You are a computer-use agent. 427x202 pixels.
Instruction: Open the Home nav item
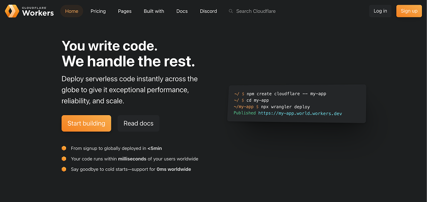click(72, 11)
